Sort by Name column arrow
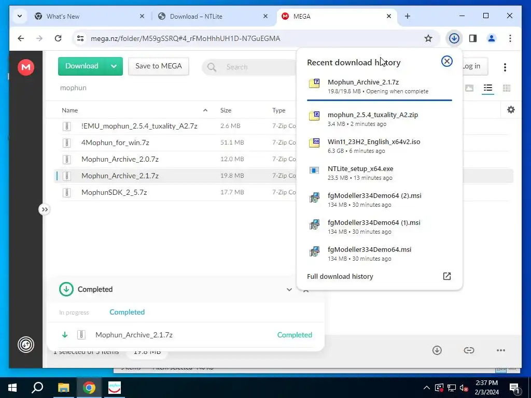 click(x=205, y=110)
